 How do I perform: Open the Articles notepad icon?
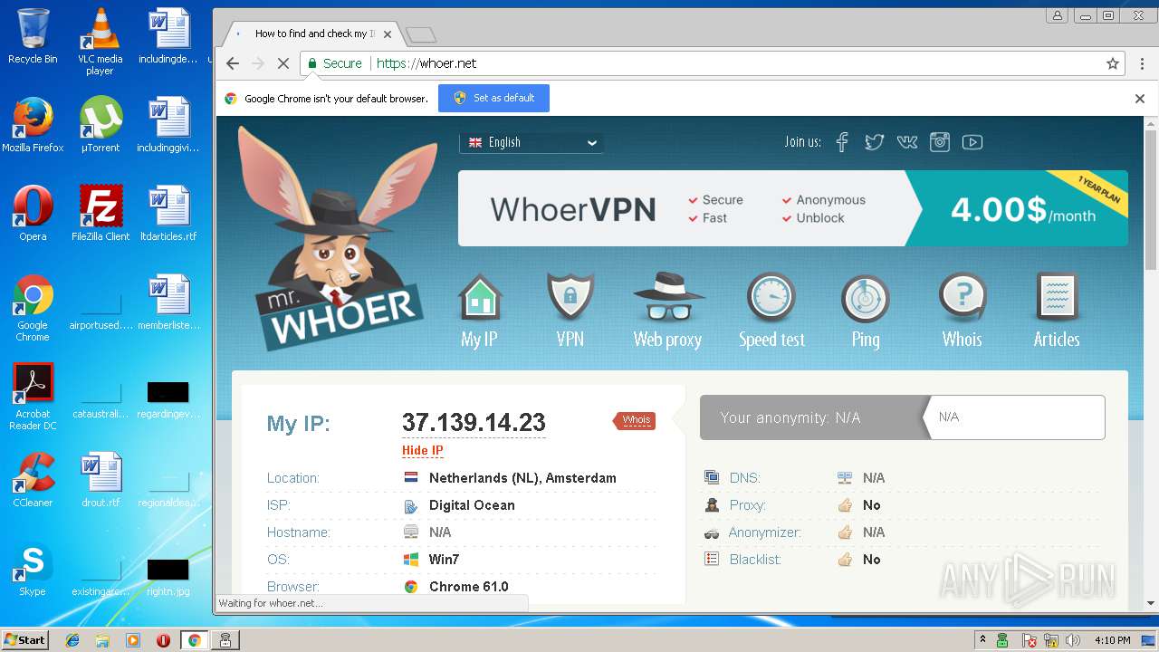(x=1057, y=298)
